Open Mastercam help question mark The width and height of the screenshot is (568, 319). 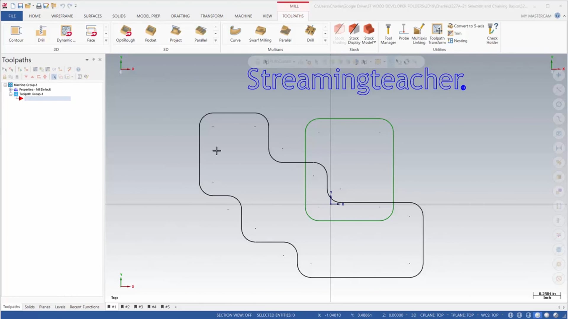(x=557, y=16)
